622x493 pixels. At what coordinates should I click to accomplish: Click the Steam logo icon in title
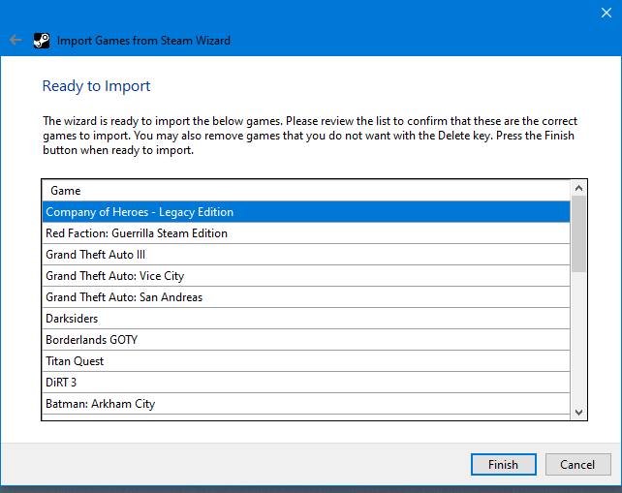42,41
